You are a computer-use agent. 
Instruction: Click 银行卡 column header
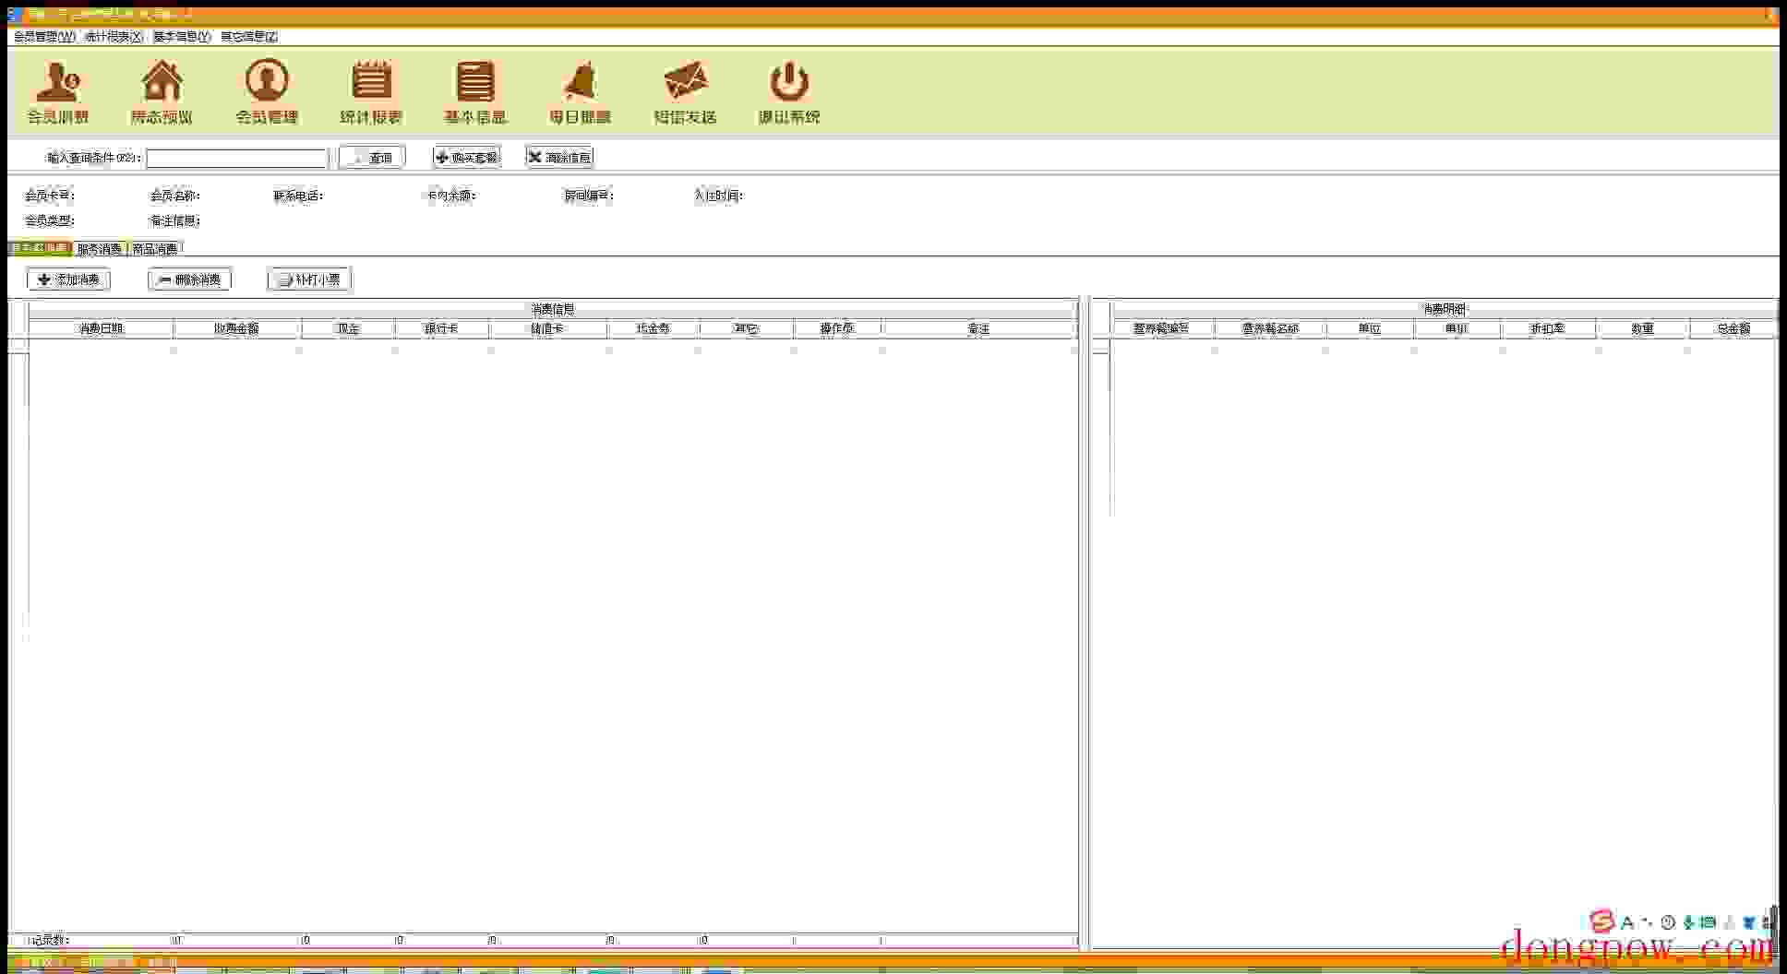pos(442,328)
